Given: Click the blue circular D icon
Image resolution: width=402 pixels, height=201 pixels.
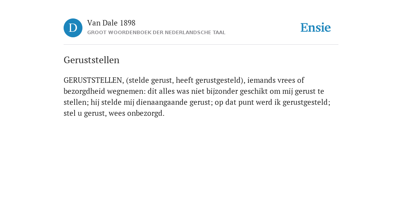Looking at the screenshot, I should click(73, 28).
